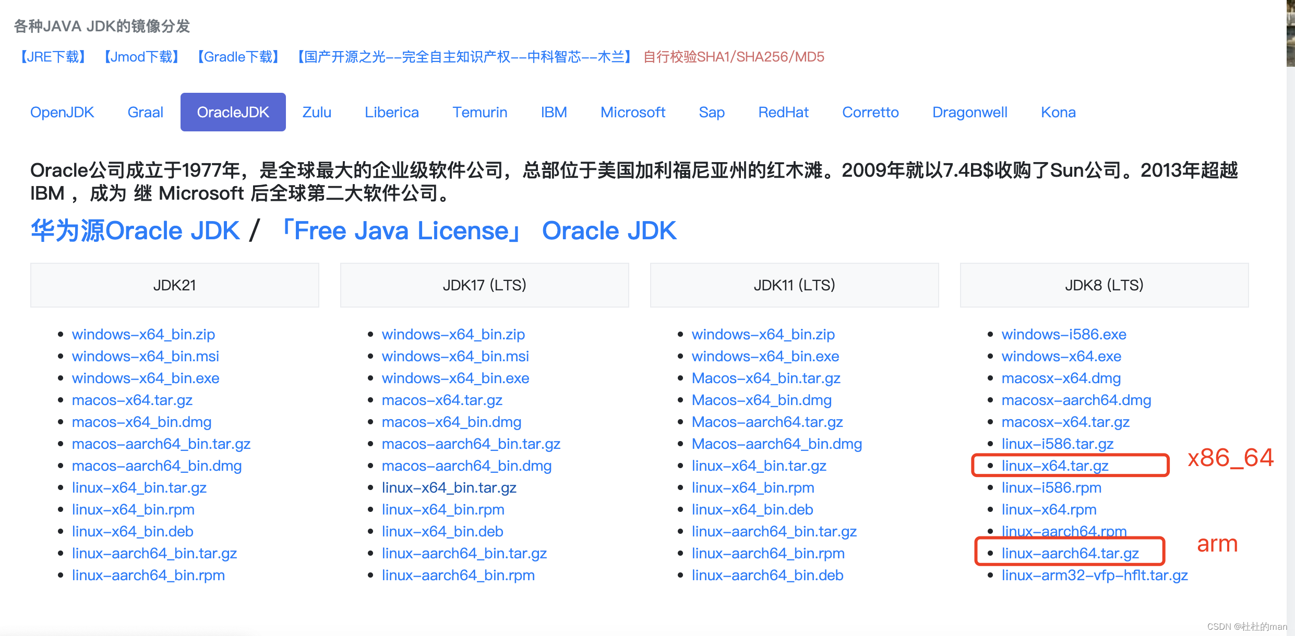The height and width of the screenshot is (636, 1295).
Task: Switch to the OpenJDK tab
Action: tap(62, 112)
